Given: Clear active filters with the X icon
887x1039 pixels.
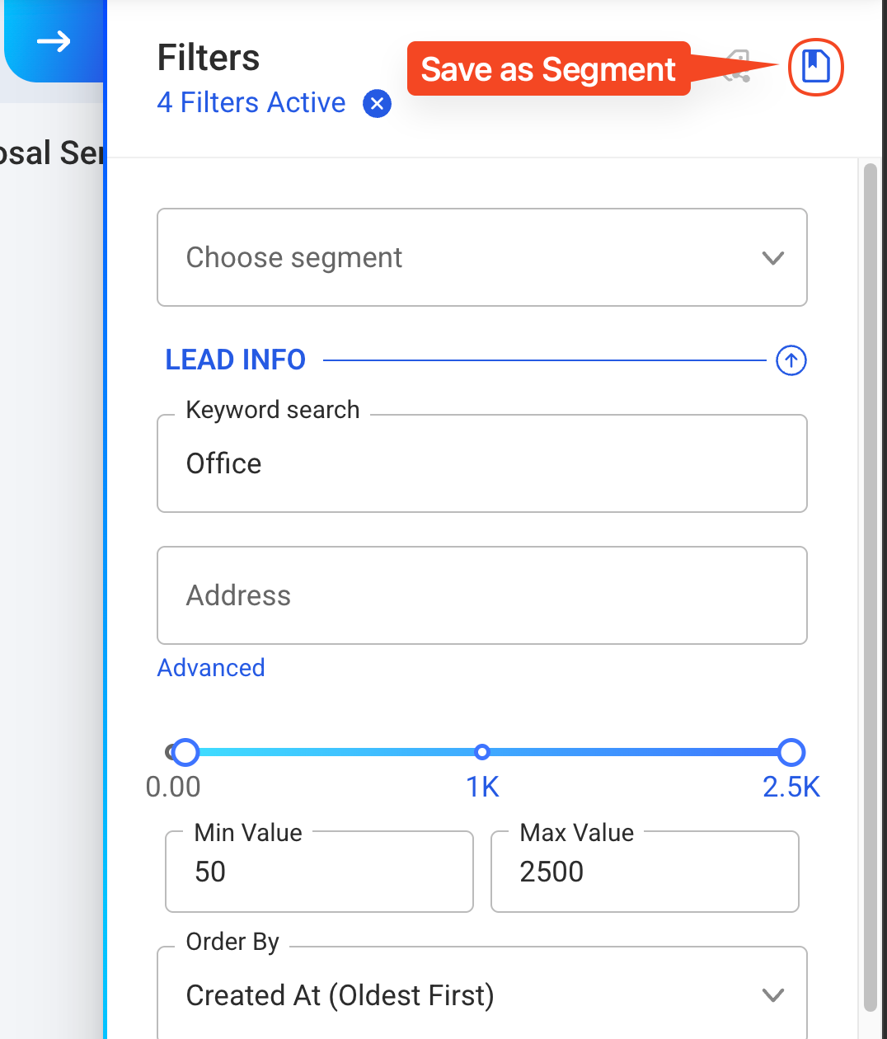Looking at the screenshot, I should point(377,104).
